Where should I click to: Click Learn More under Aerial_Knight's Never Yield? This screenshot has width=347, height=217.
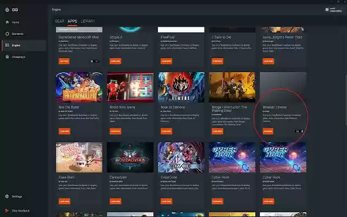click(268, 61)
